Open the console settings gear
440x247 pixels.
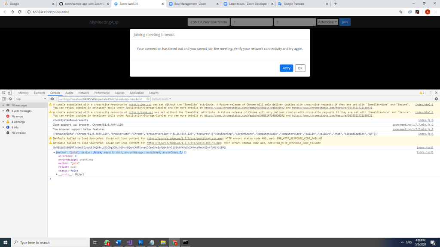pyautogui.click(x=437, y=99)
